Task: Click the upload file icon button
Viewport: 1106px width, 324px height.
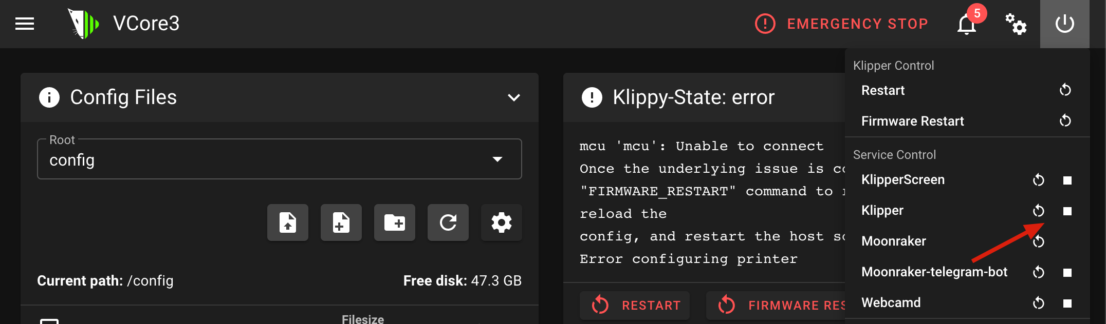Action: (x=288, y=222)
